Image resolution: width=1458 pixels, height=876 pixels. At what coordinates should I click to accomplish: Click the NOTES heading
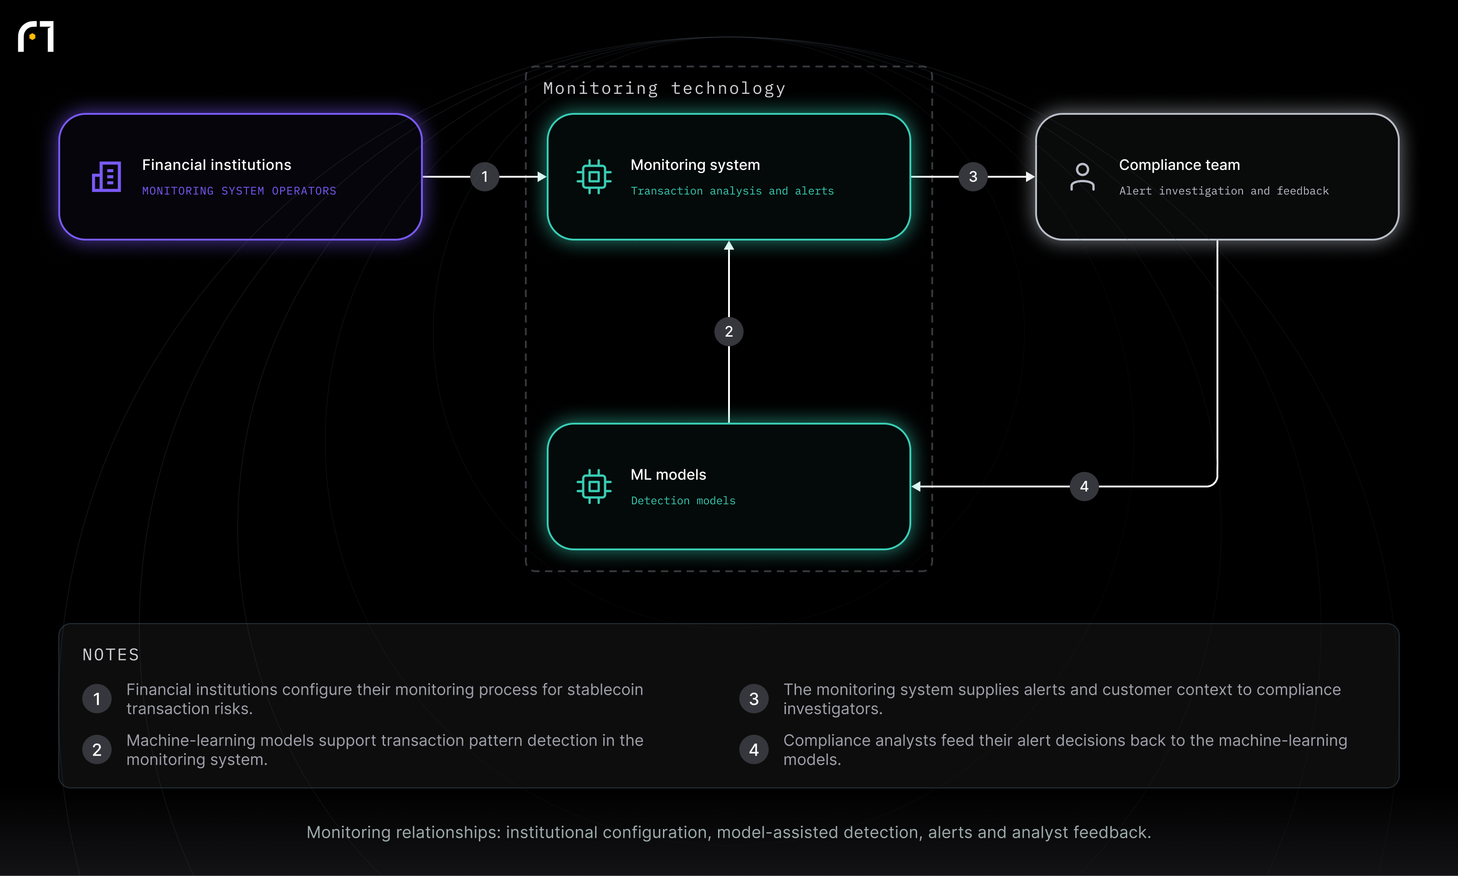[x=111, y=655]
